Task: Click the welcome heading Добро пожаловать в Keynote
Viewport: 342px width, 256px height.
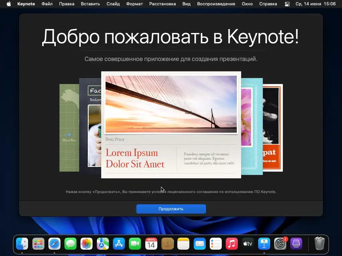Action: pyautogui.click(x=170, y=37)
